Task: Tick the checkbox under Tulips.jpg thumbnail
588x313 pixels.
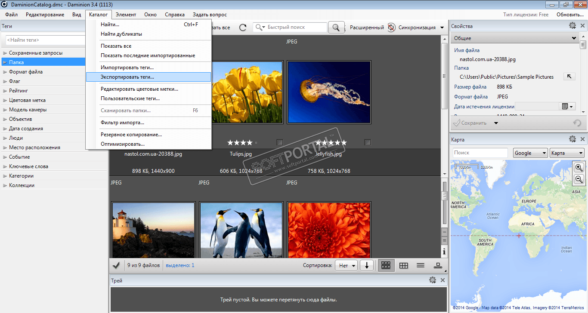Action: [x=280, y=142]
